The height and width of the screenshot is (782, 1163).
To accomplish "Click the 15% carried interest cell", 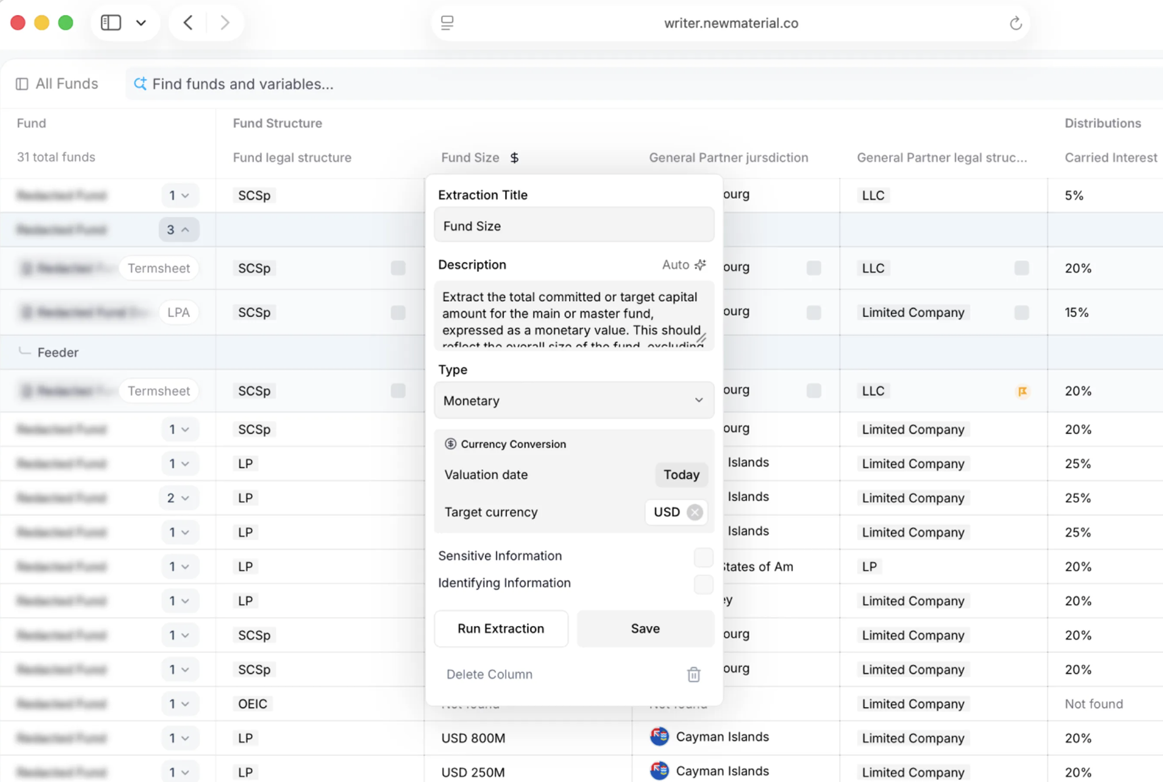I will [x=1077, y=313].
